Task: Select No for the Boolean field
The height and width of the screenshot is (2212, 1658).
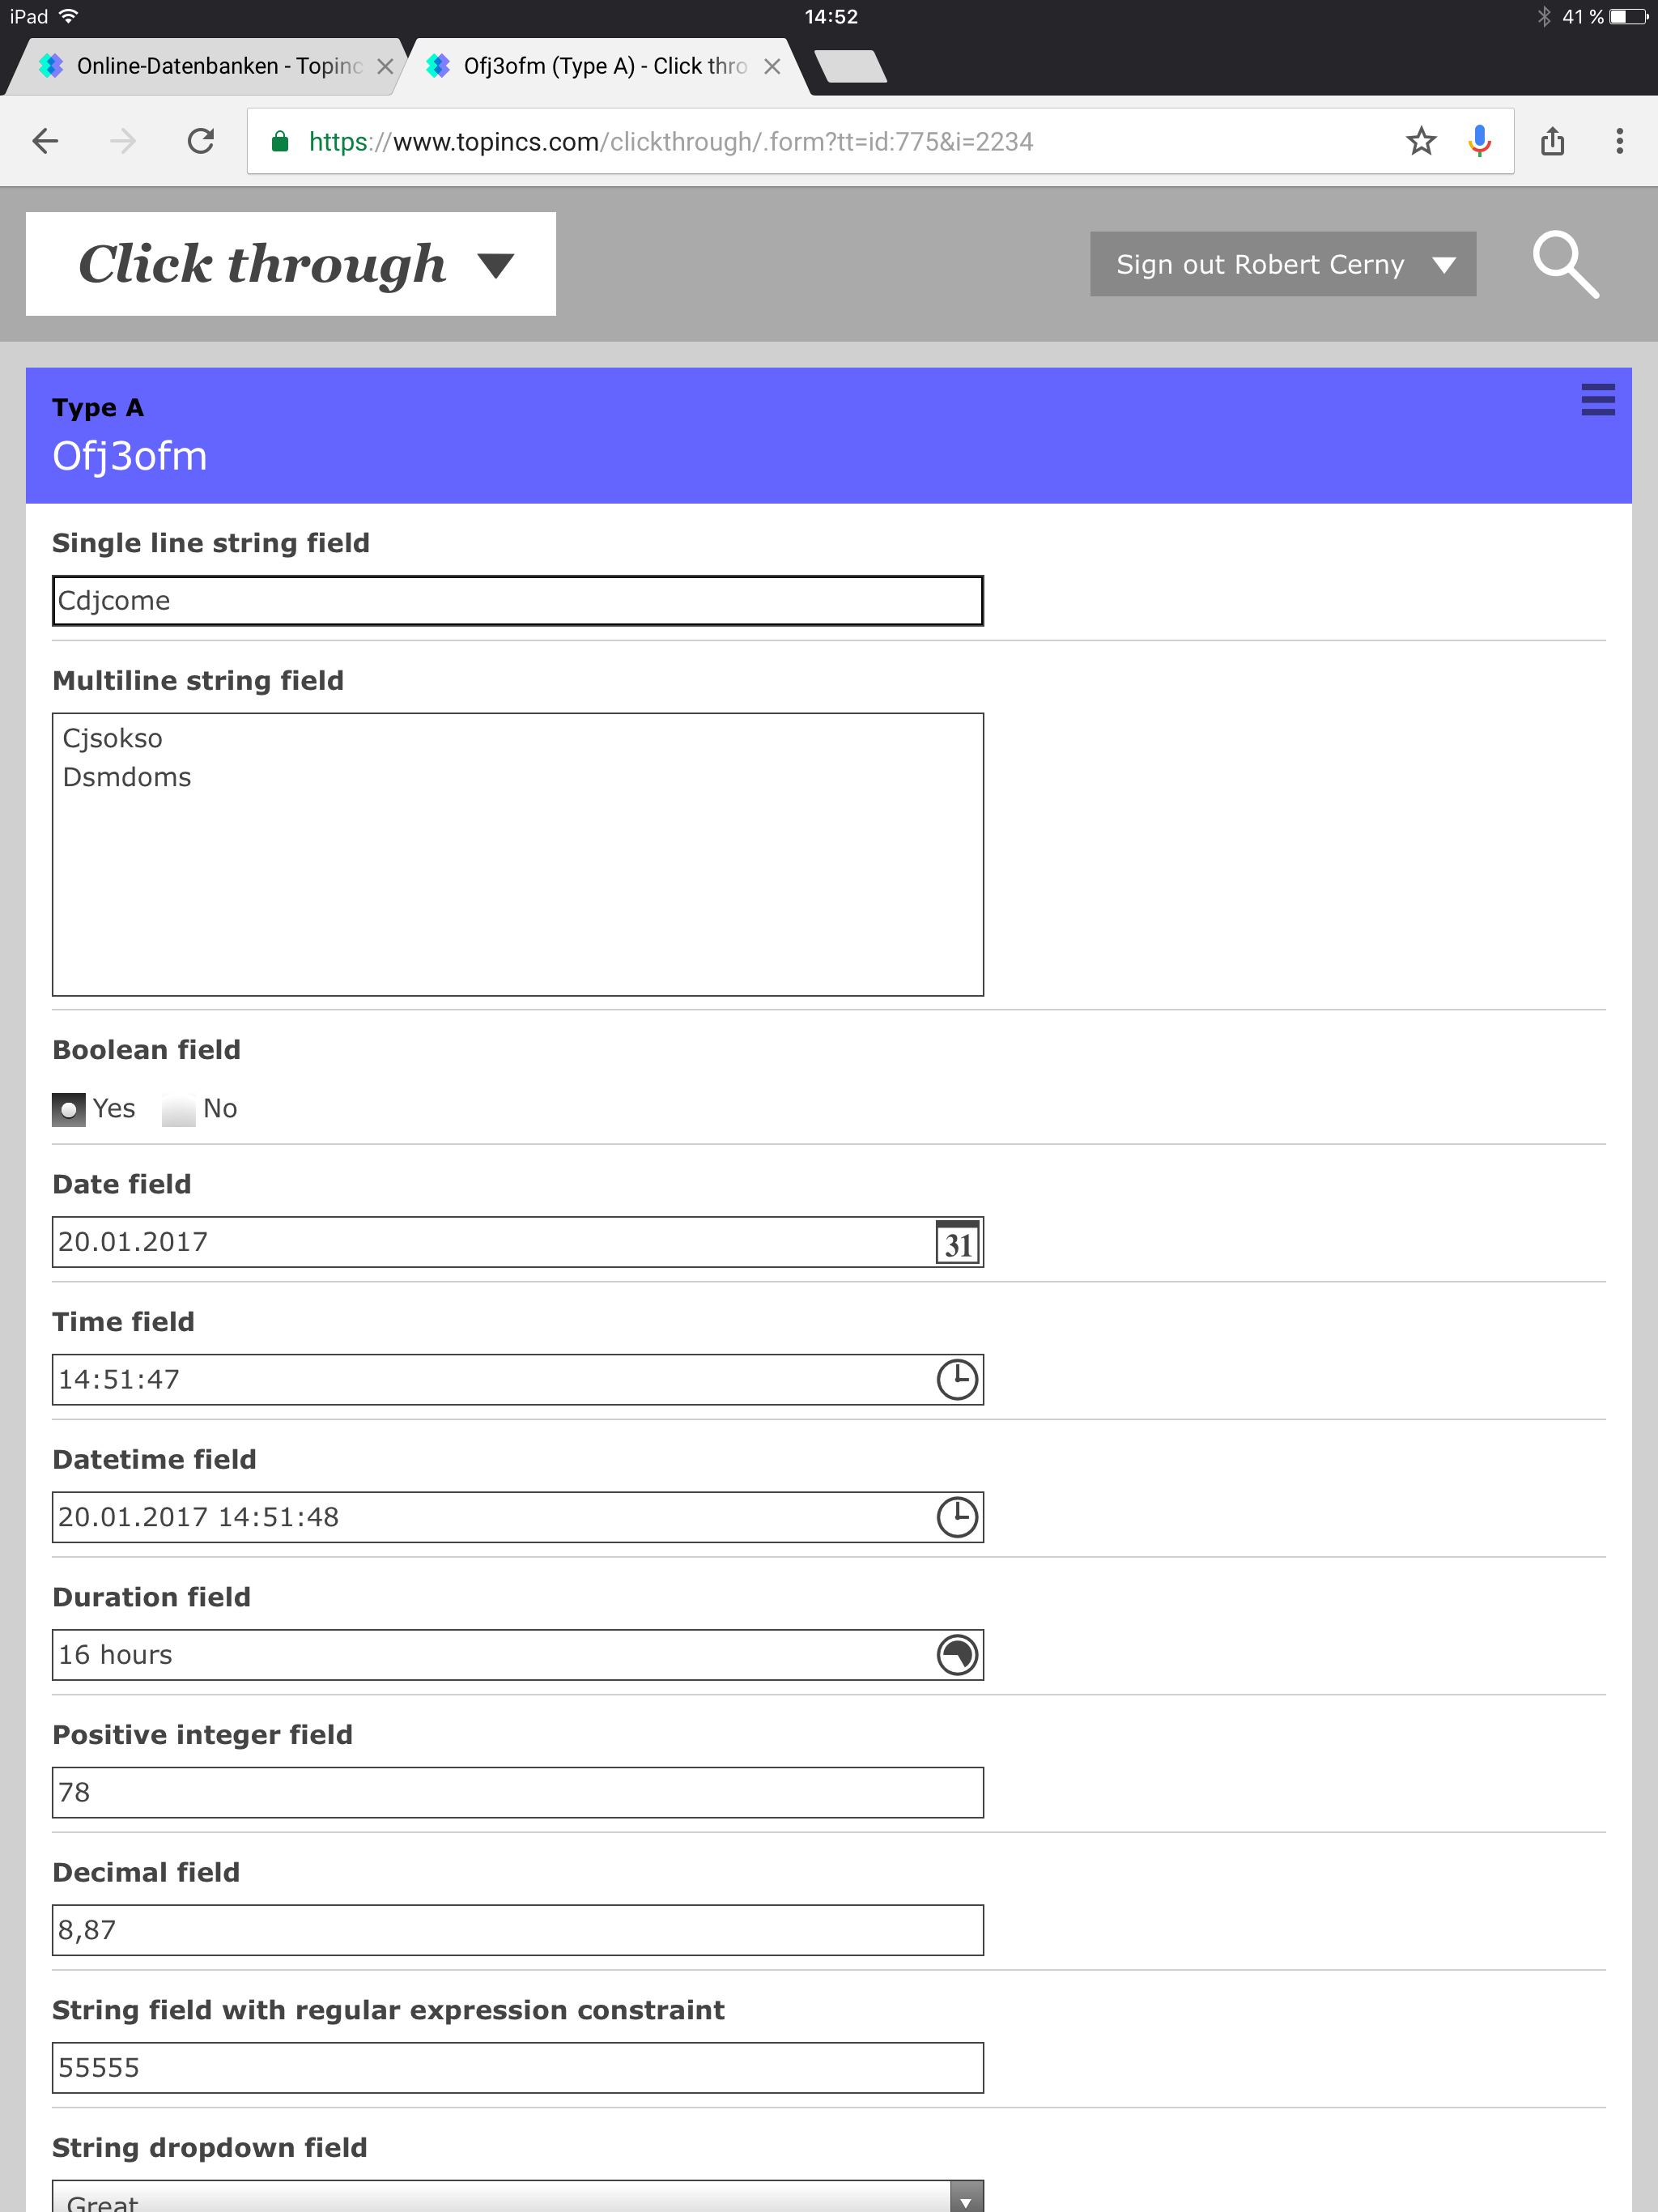Action: (x=179, y=1110)
